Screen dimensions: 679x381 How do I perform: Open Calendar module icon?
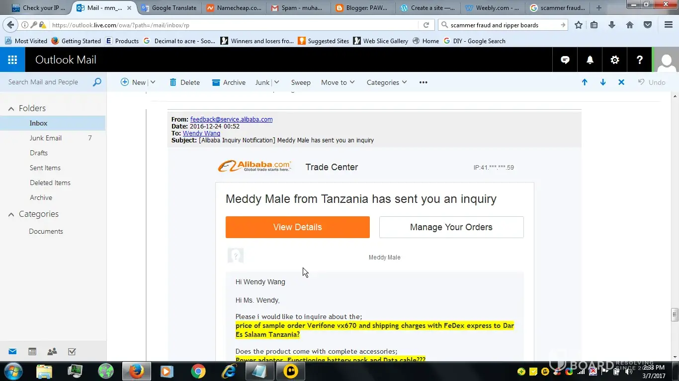click(x=32, y=352)
